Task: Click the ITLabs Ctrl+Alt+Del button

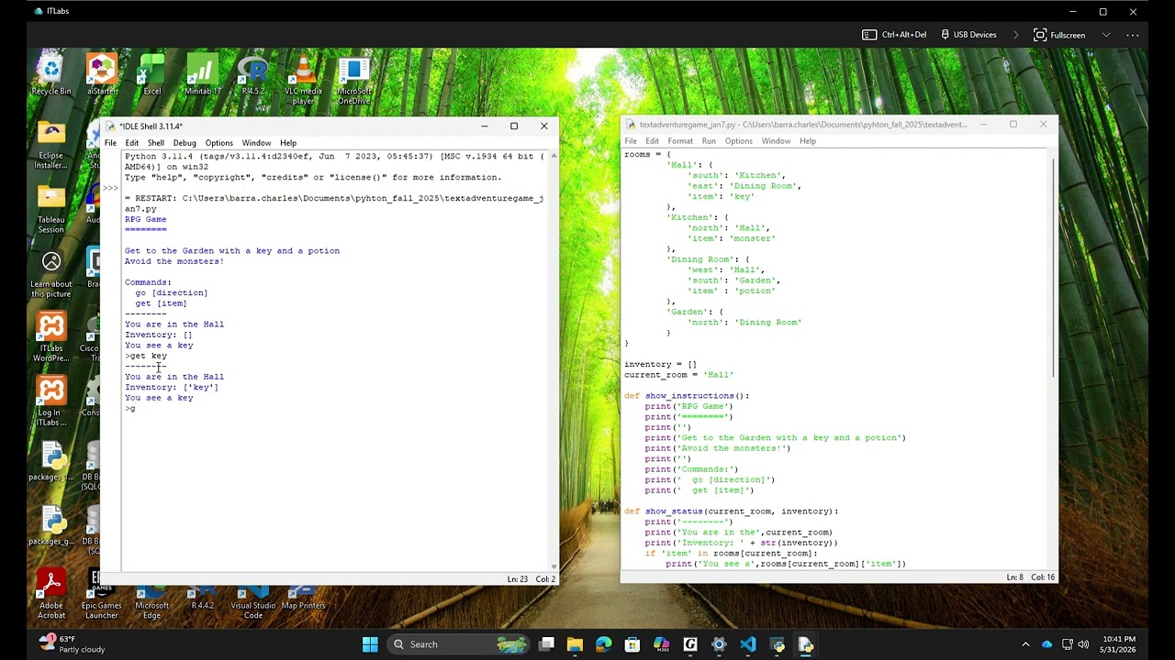Action: [x=894, y=35]
